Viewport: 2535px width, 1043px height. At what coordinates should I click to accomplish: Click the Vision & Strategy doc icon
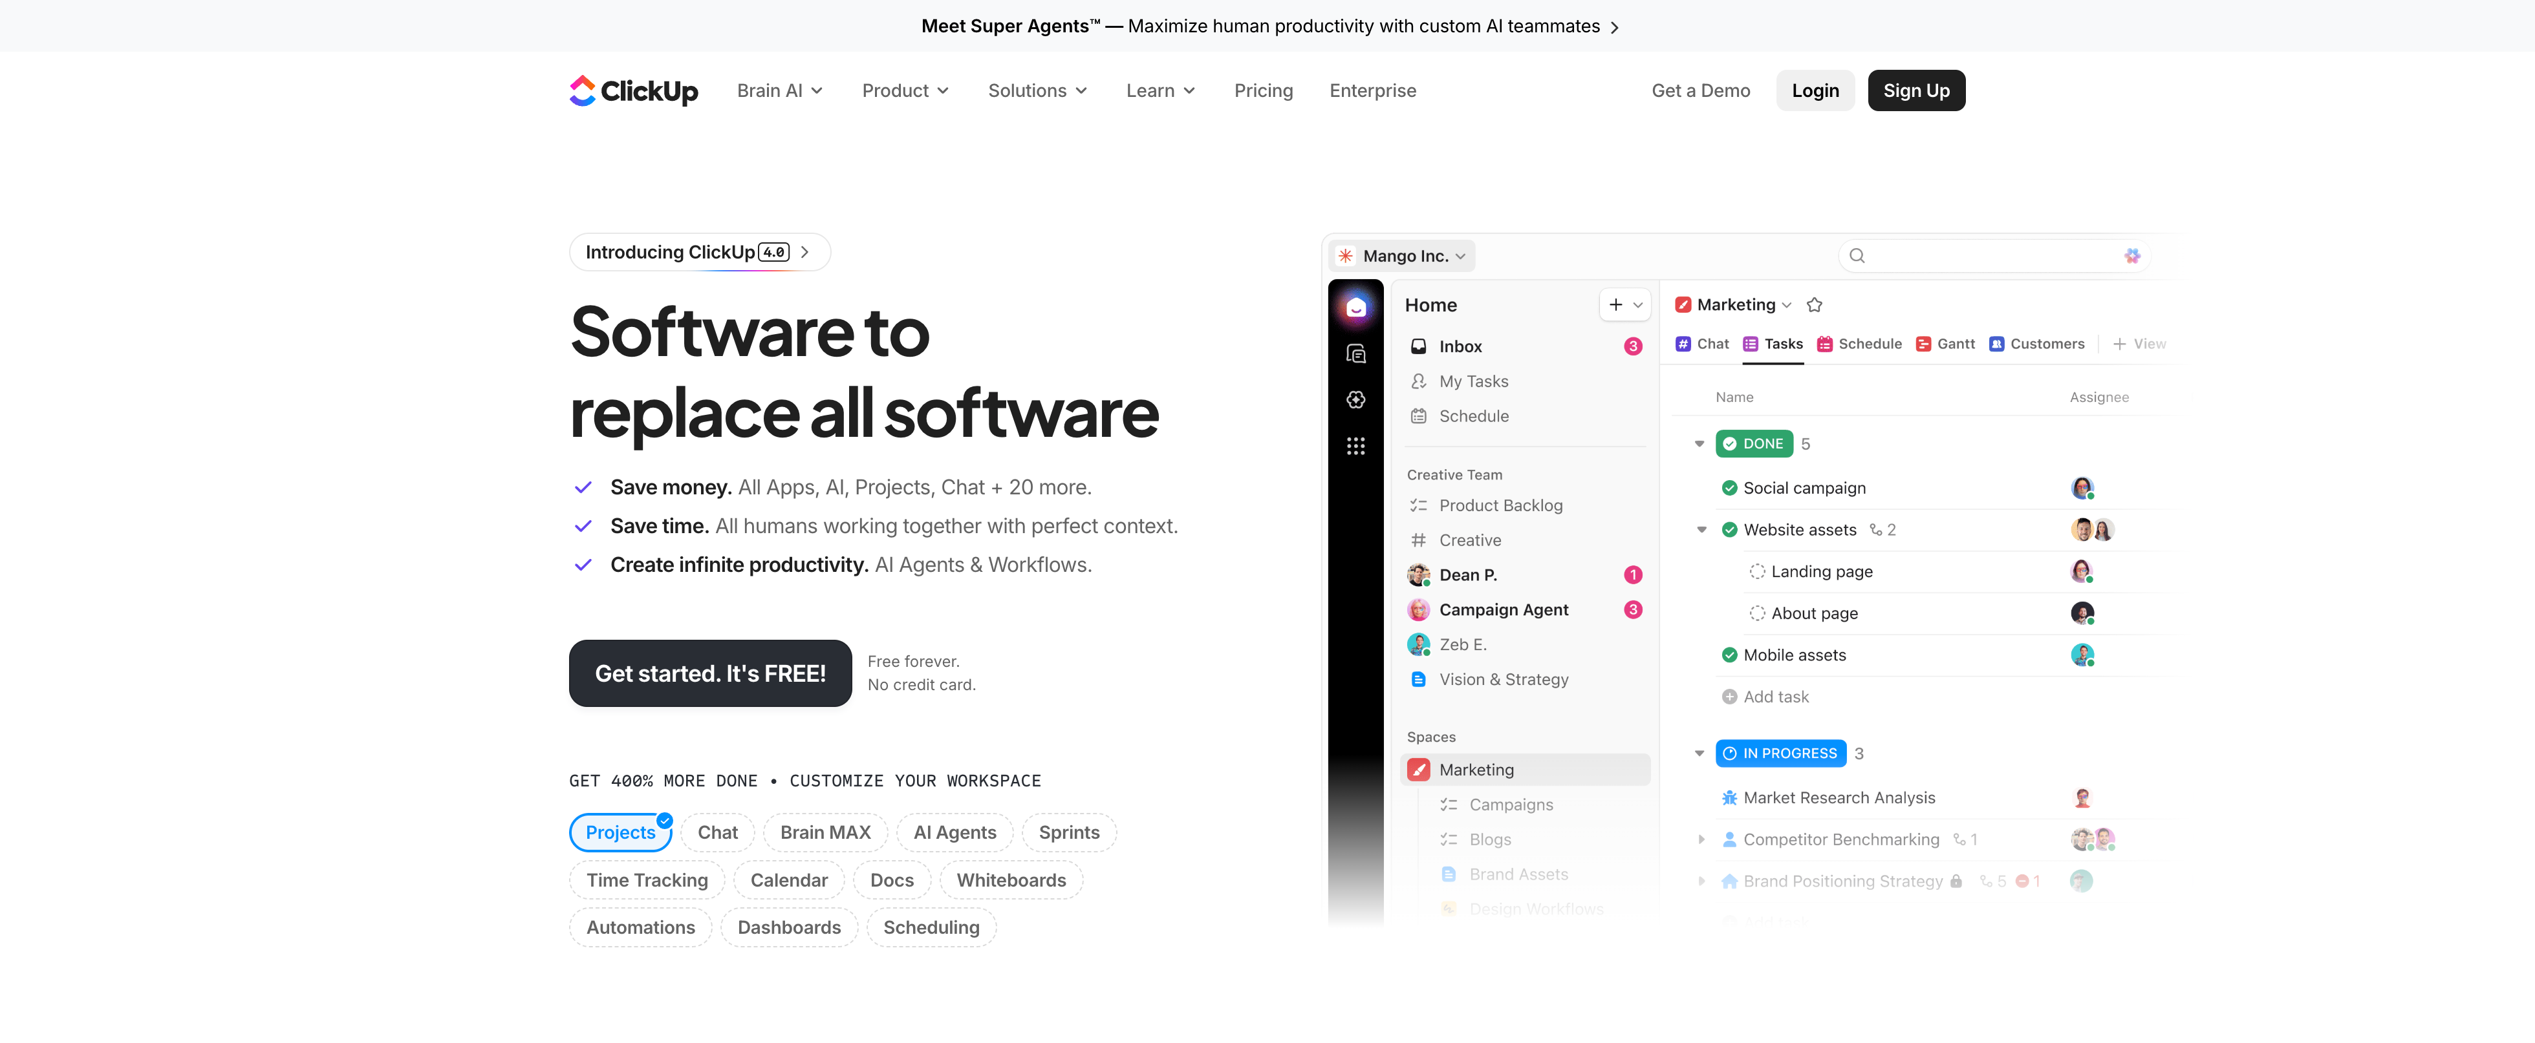[x=1418, y=679]
